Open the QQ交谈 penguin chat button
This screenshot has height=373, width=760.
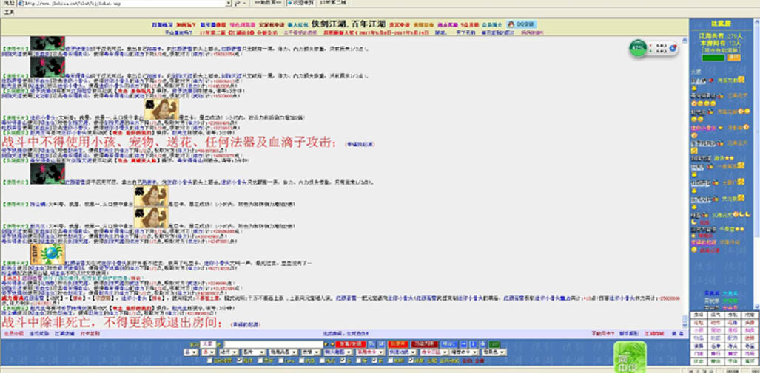coord(522,24)
